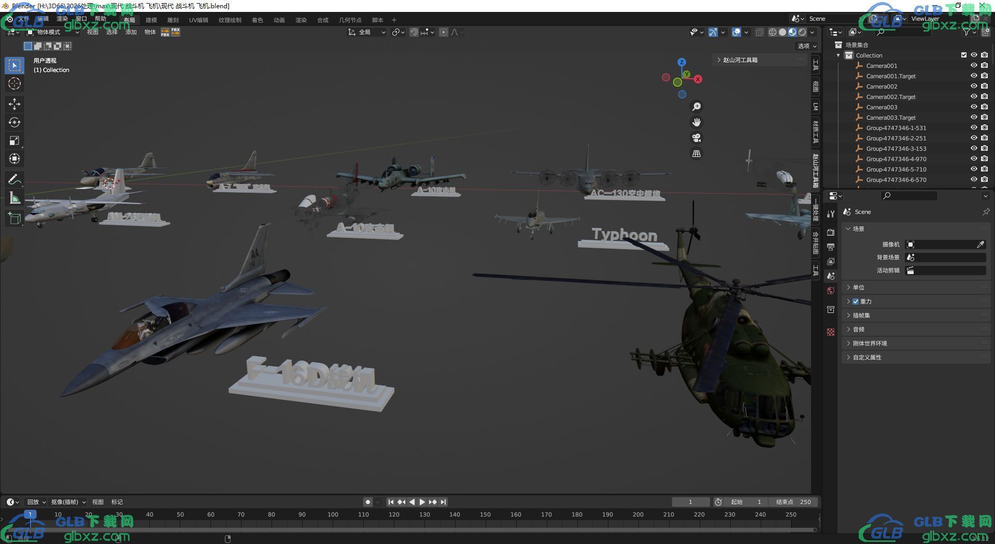Screen dimensions: 995x544
Task: Disable rendering for Camera003
Action: (x=984, y=107)
